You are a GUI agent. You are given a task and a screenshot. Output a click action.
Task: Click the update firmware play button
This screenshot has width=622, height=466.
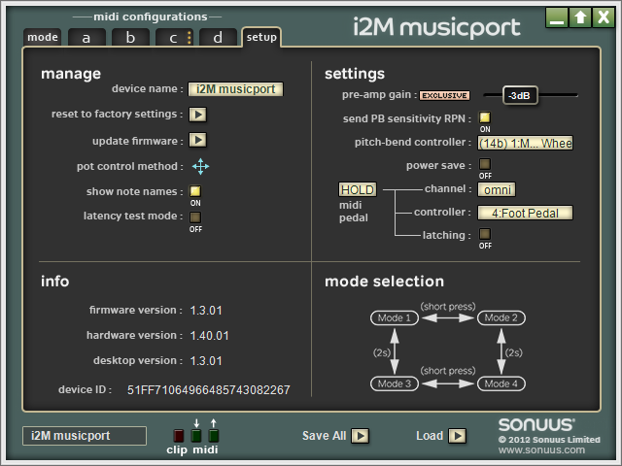pyautogui.click(x=197, y=140)
